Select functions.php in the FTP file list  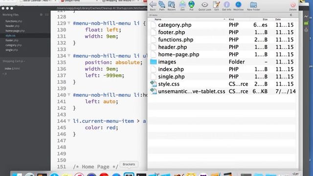point(176,40)
